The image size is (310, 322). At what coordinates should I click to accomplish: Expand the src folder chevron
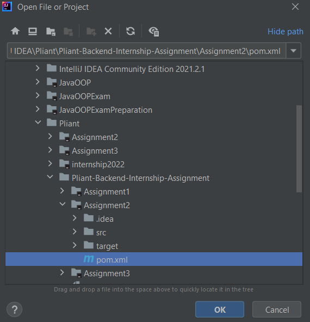pos(75,232)
